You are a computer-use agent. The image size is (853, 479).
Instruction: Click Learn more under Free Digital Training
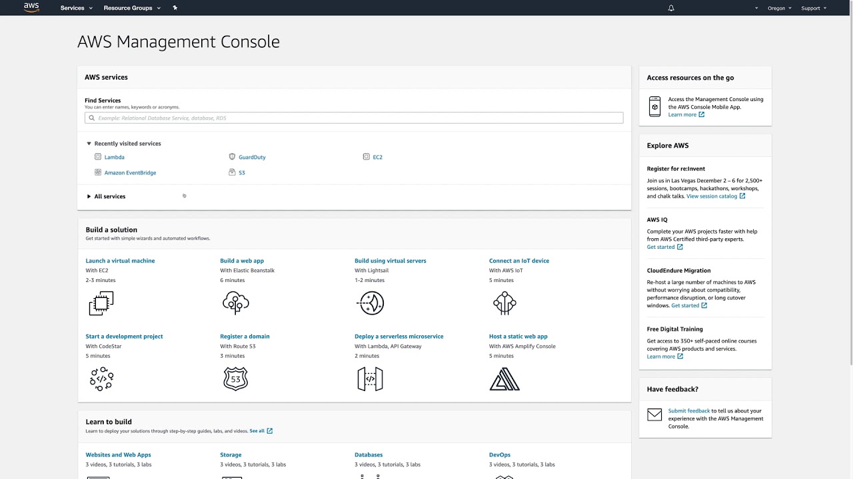661,357
